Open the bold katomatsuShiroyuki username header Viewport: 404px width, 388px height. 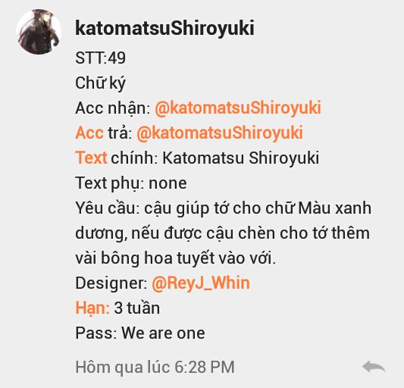click(x=164, y=28)
